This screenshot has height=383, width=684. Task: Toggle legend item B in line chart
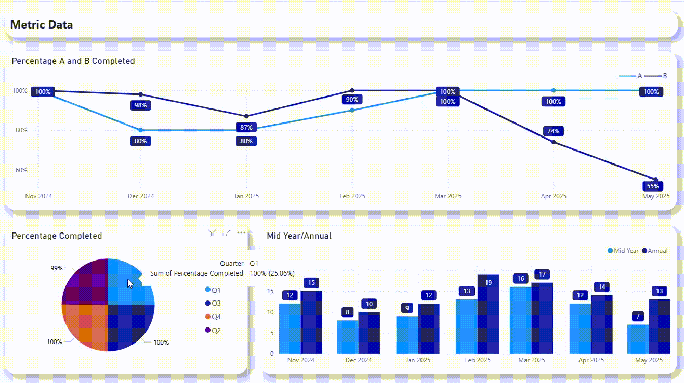(x=656, y=76)
